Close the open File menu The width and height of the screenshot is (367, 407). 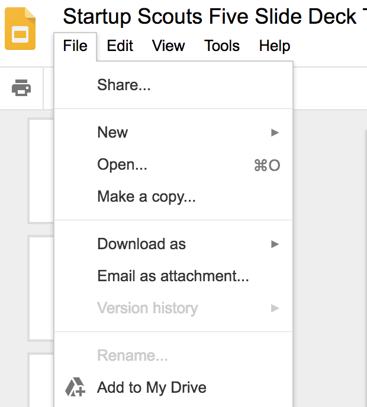pyautogui.click(x=75, y=46)
